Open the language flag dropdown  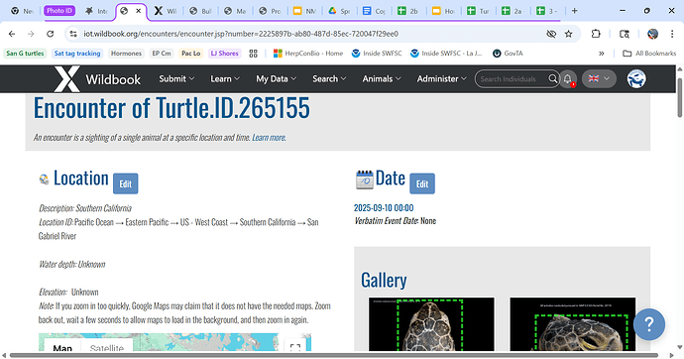coord(599,79)
